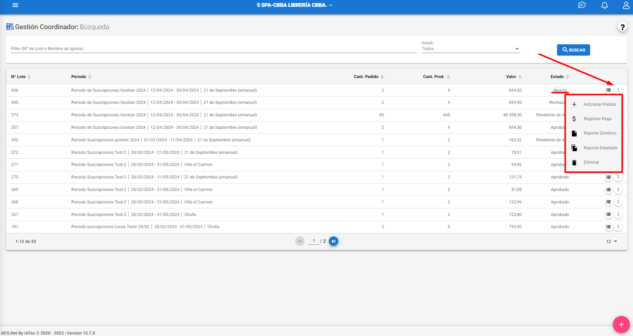Open three-dot menu for lote 267
This screenshot has height=336, width=633.
(x=618, y=214)
